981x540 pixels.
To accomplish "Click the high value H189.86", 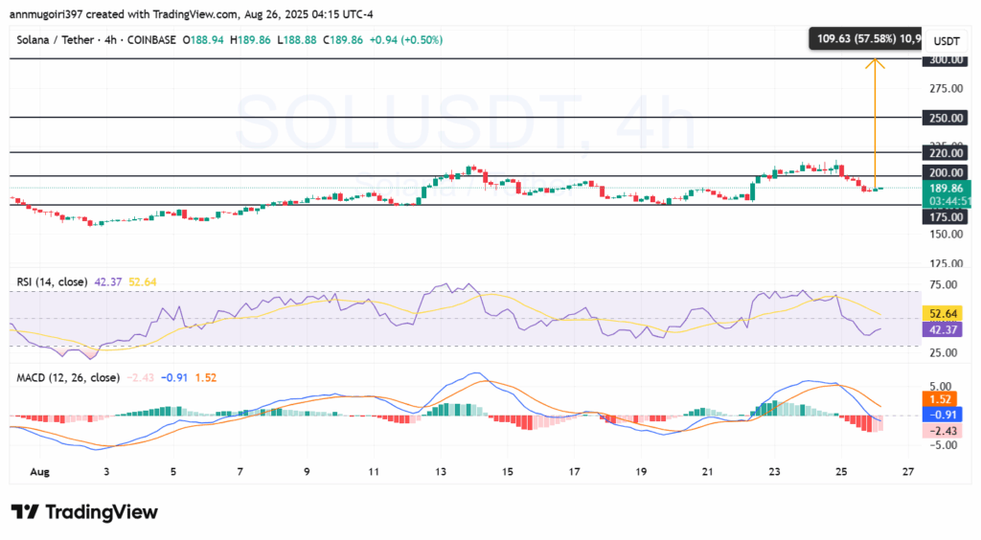I will click(x=250, y=40).
